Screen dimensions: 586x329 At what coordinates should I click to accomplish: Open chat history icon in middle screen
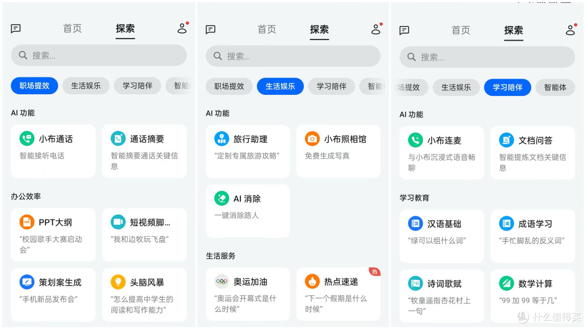click(x=211, y=29)
